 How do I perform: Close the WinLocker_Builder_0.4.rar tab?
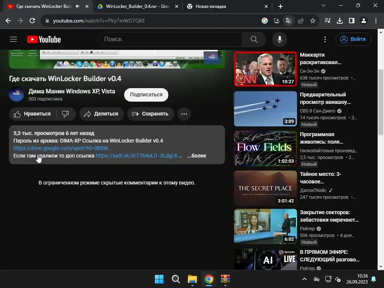pyautogui.click(x=176, y=6)
